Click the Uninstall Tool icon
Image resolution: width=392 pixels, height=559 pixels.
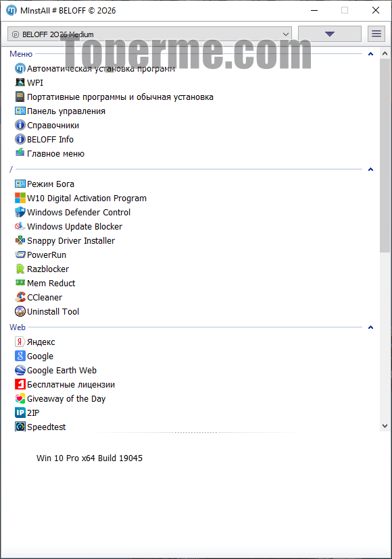point(20,311)
